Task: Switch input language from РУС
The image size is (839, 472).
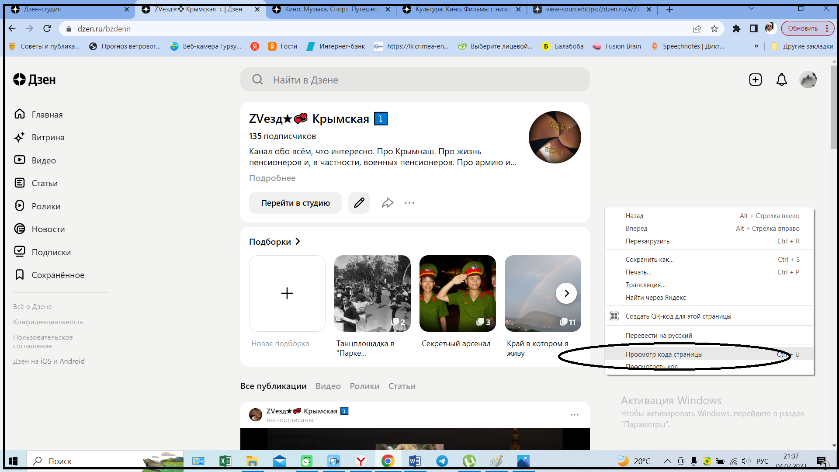Action: 763,461
